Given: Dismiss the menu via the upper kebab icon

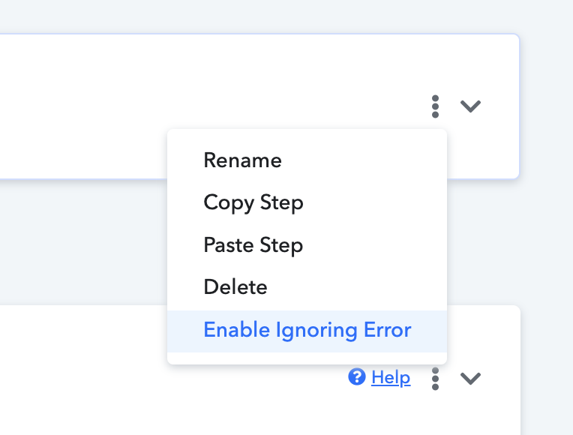Looking at the screenshot, I should 435,106.
